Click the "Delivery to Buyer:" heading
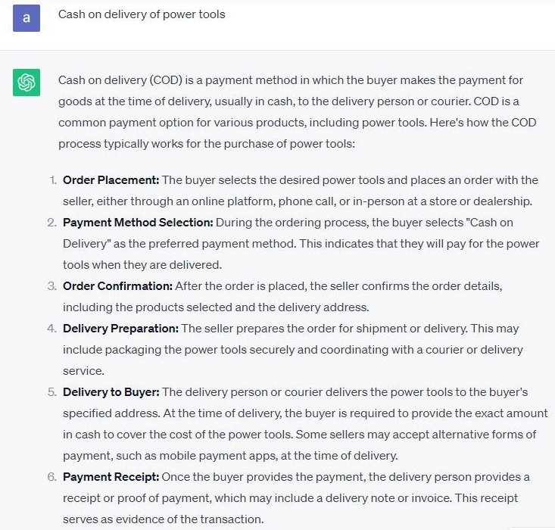 coord(111,392)
